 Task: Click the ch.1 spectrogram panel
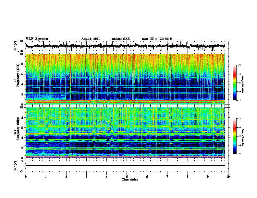(125, 79)
